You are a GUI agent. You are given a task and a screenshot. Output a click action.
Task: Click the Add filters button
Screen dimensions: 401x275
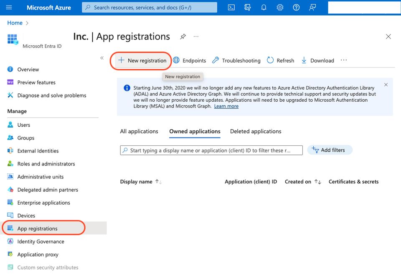tap(330, 150)
